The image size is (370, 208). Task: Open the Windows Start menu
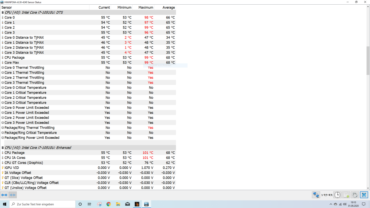tap(5, 204)
